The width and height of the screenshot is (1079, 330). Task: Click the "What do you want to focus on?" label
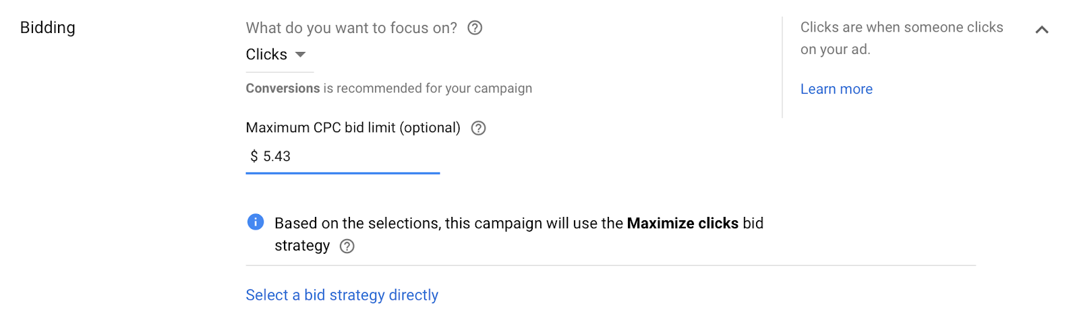[x=351, y=28]
